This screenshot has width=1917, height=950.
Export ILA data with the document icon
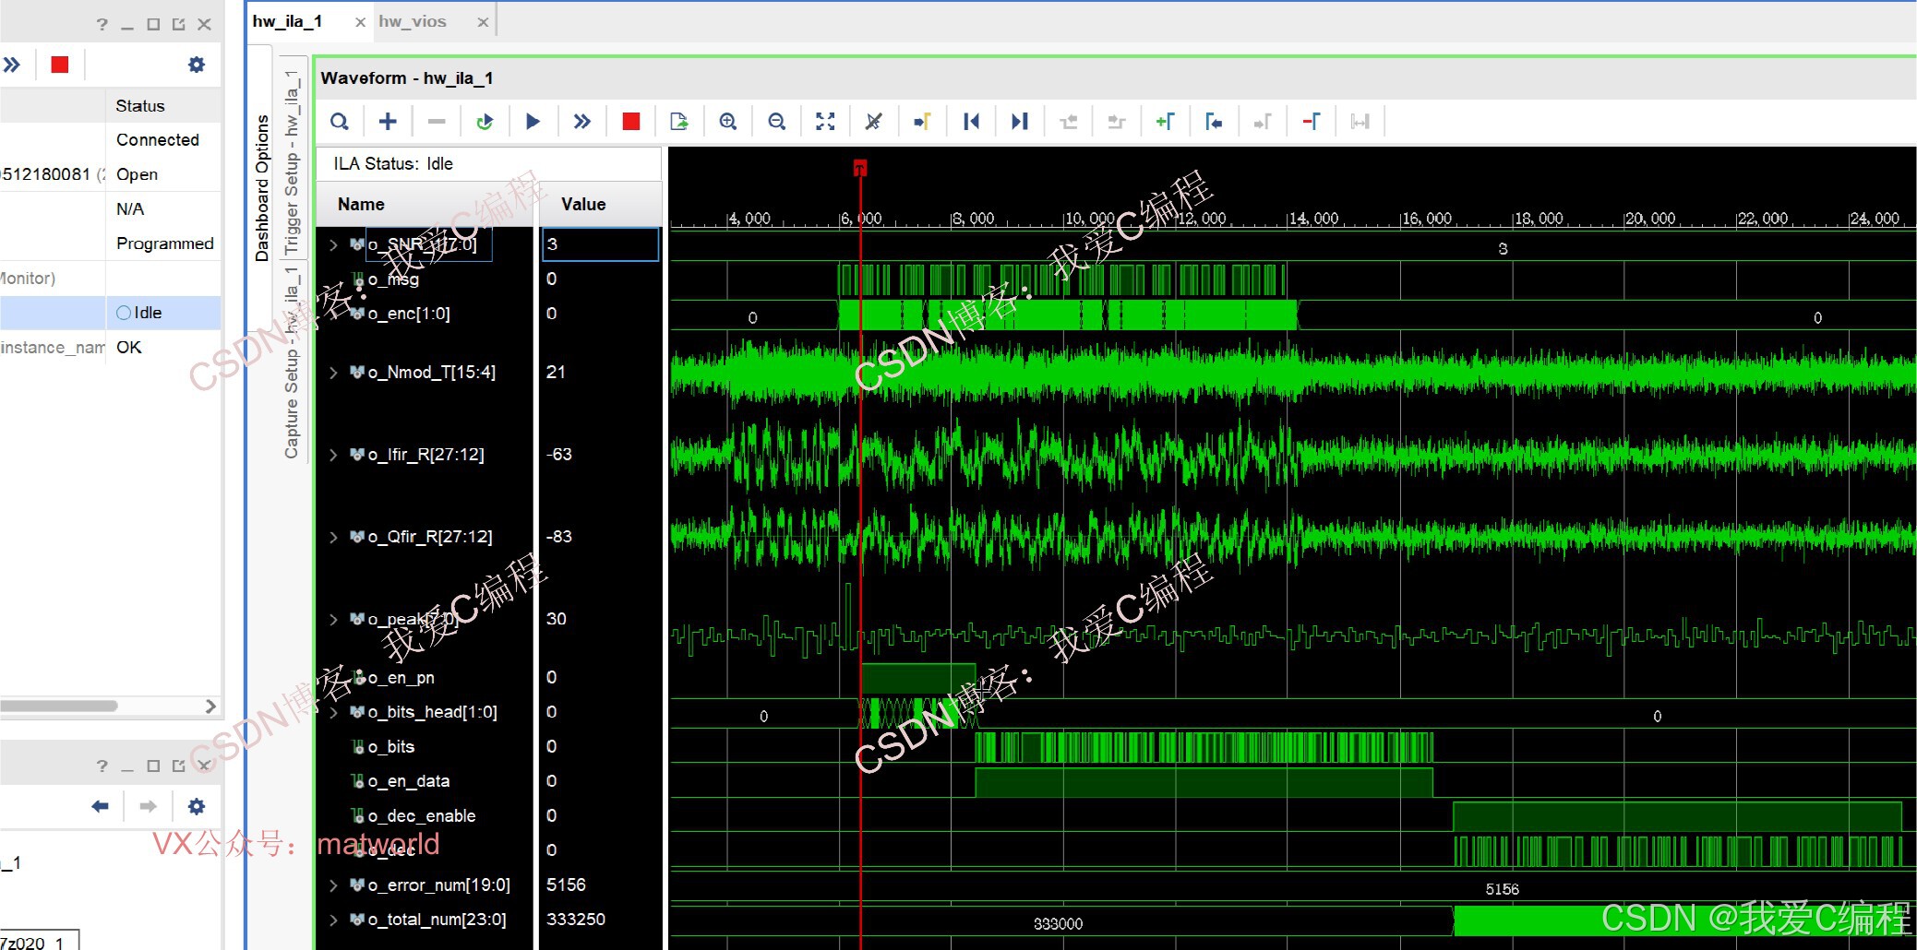(679, 122)
